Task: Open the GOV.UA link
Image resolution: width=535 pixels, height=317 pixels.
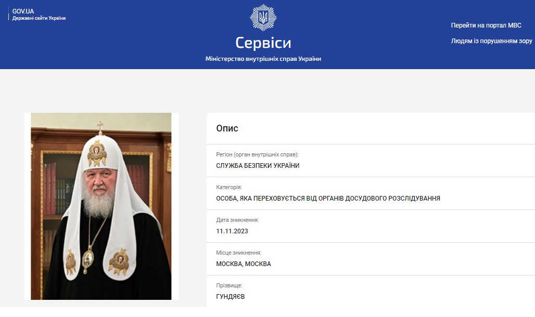Action: point(23,11)
